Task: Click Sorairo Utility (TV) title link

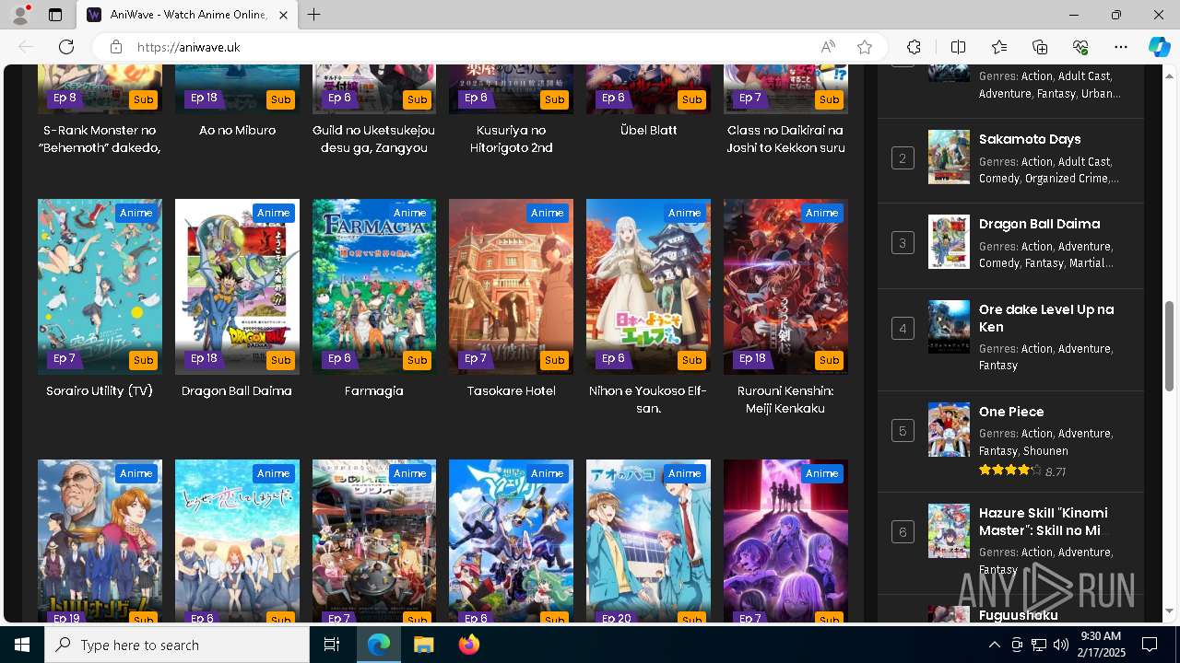Action: (x=100, y=391)
